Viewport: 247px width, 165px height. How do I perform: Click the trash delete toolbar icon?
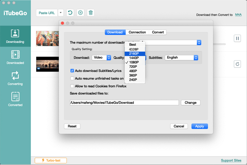pyautogui.click(x=90, y=13)
